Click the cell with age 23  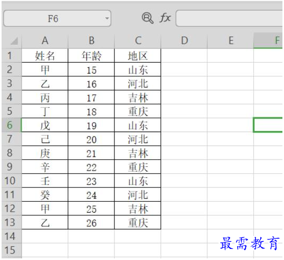point(91,181)
